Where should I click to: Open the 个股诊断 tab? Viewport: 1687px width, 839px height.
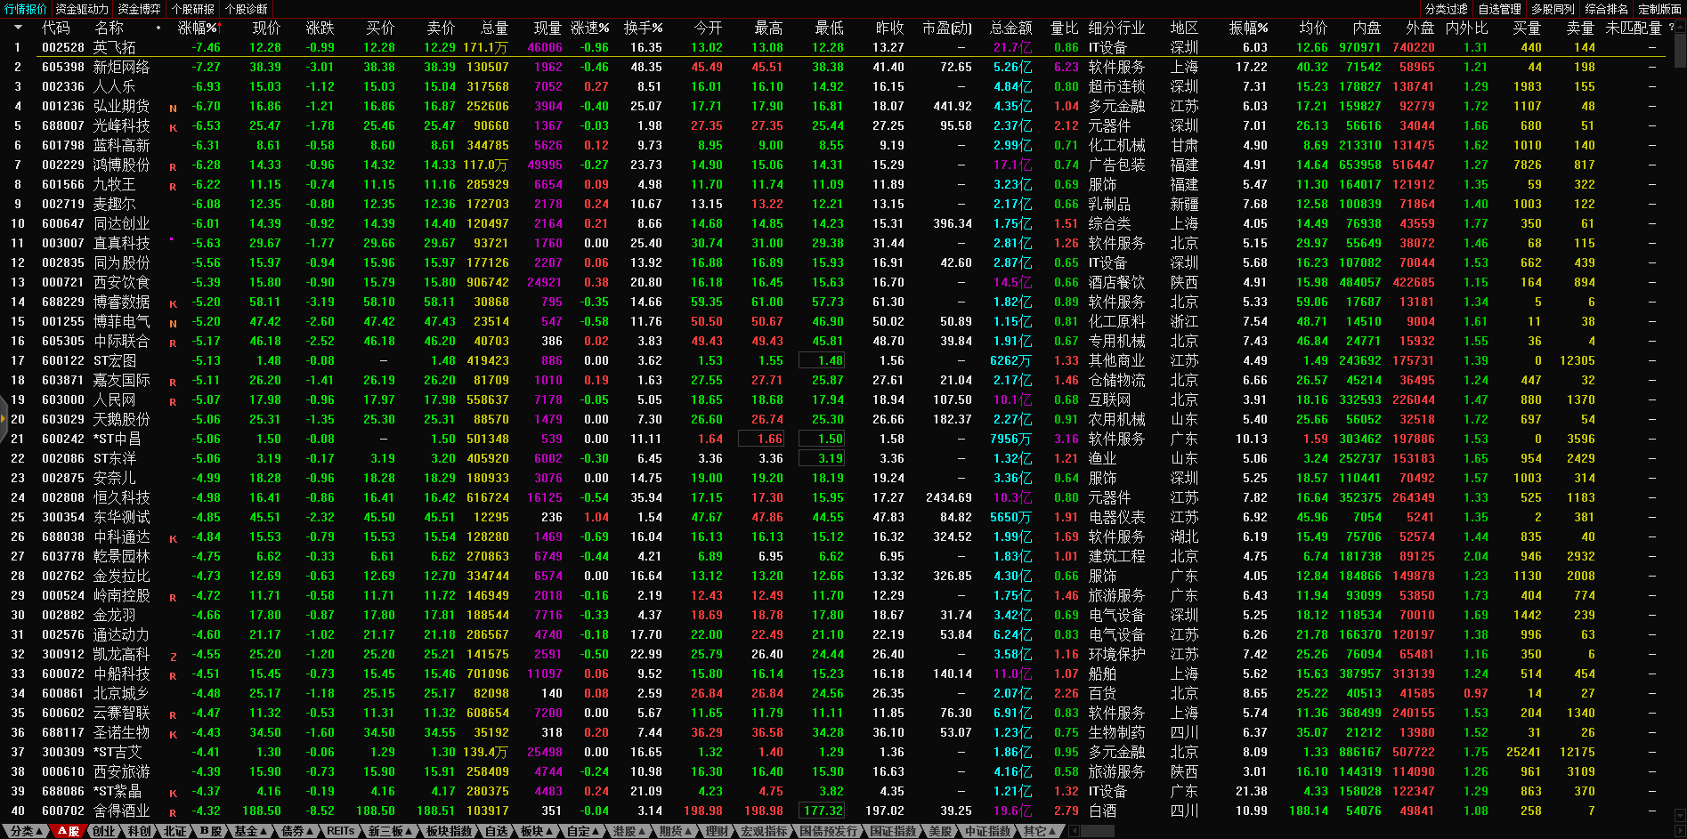point(247,9)
